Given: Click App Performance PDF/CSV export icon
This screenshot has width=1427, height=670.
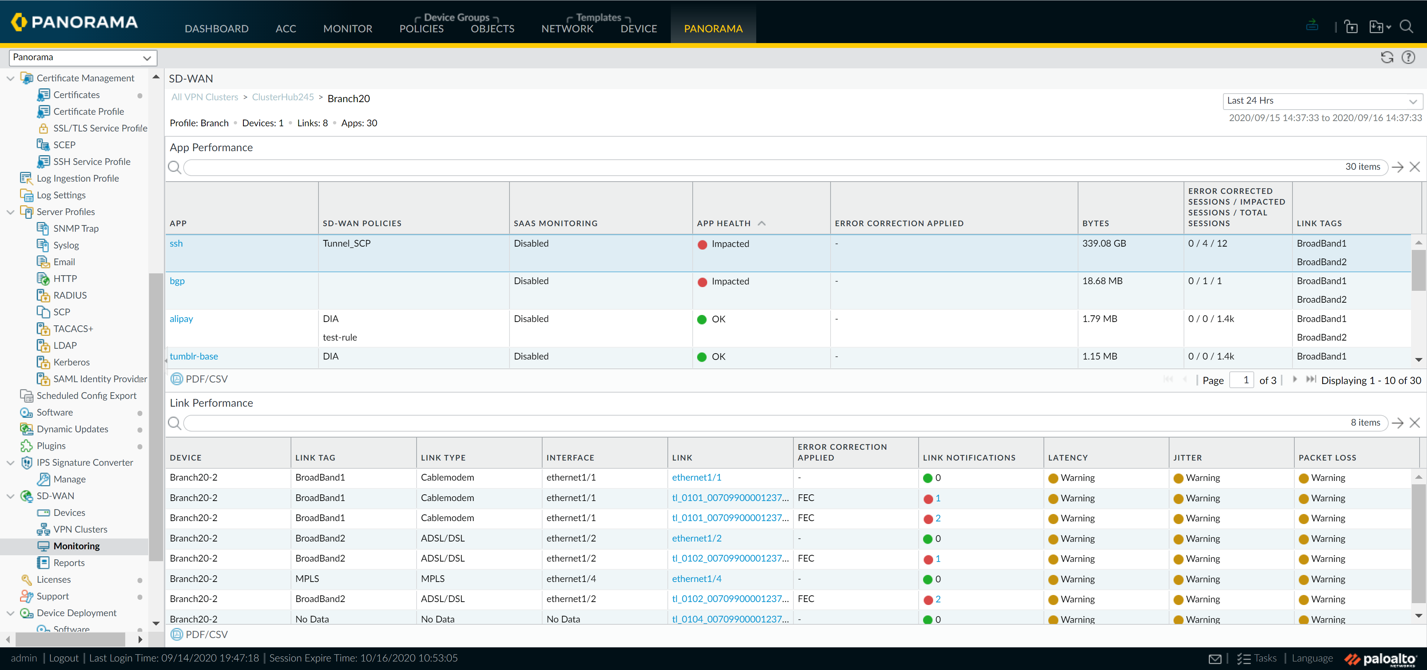Looking at the screenshot, I should [x=177, y=379].
